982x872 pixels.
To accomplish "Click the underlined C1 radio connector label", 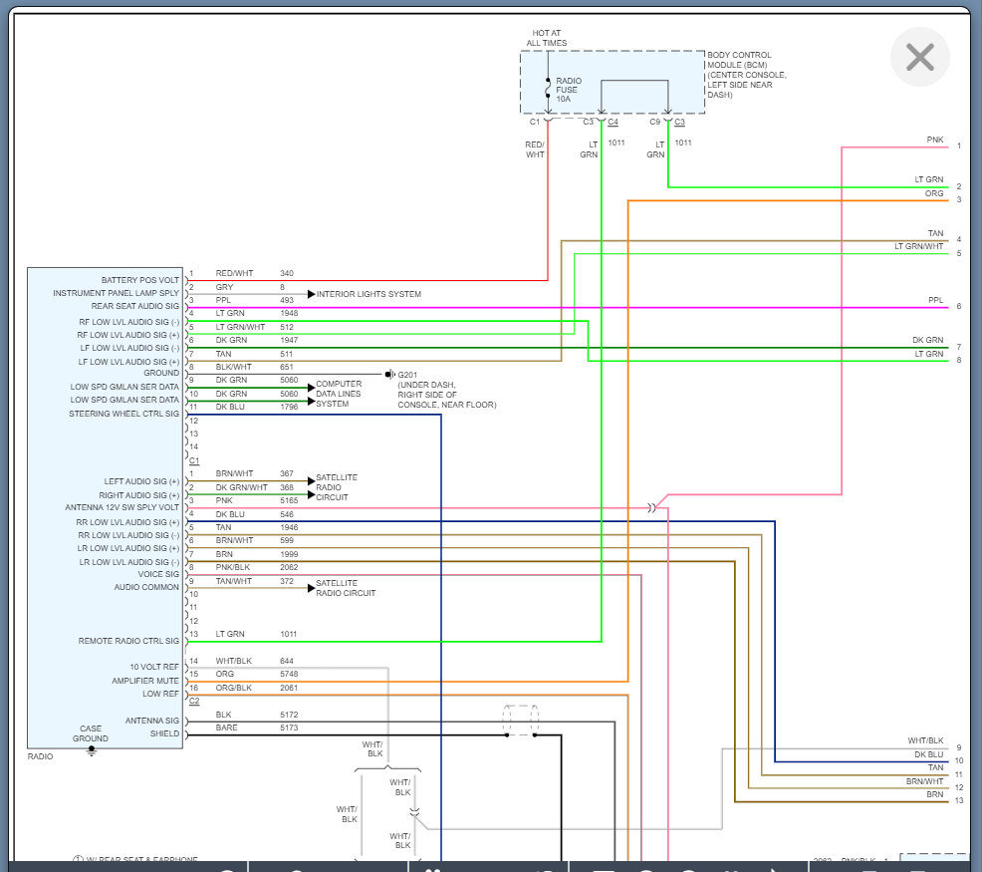I will point(194,460).
